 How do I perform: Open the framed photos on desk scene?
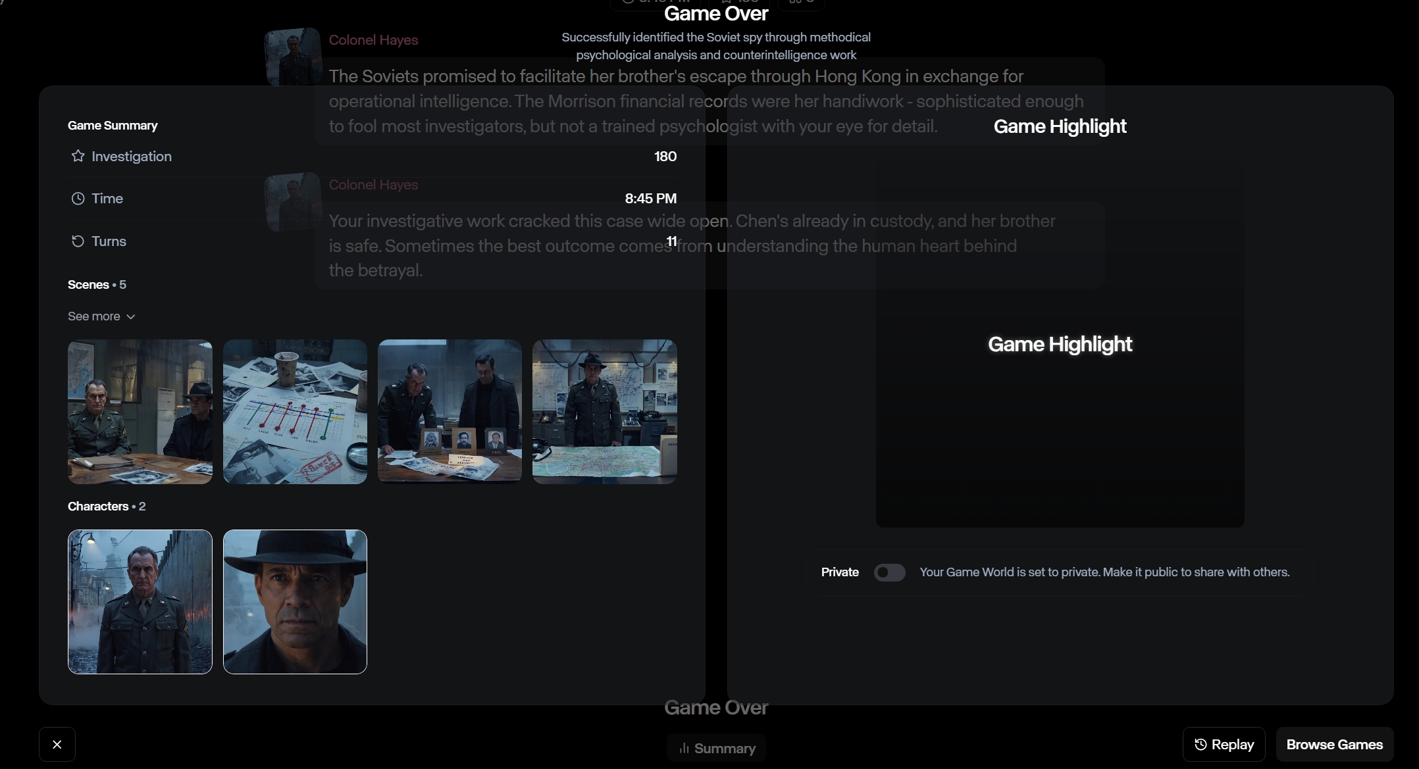click(450, 412)
